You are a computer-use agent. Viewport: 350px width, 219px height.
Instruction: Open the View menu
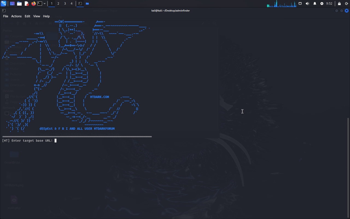pos(37,16)
